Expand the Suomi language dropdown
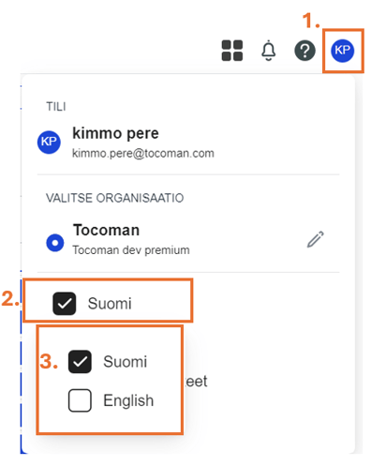 [x=108, y=301]
